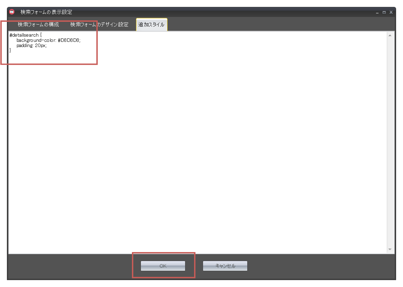Maximize the 検索フォームの表示設定 dialog window
Image resolution: width=403 pixels, height=287 pixels.
coord(384,12)
